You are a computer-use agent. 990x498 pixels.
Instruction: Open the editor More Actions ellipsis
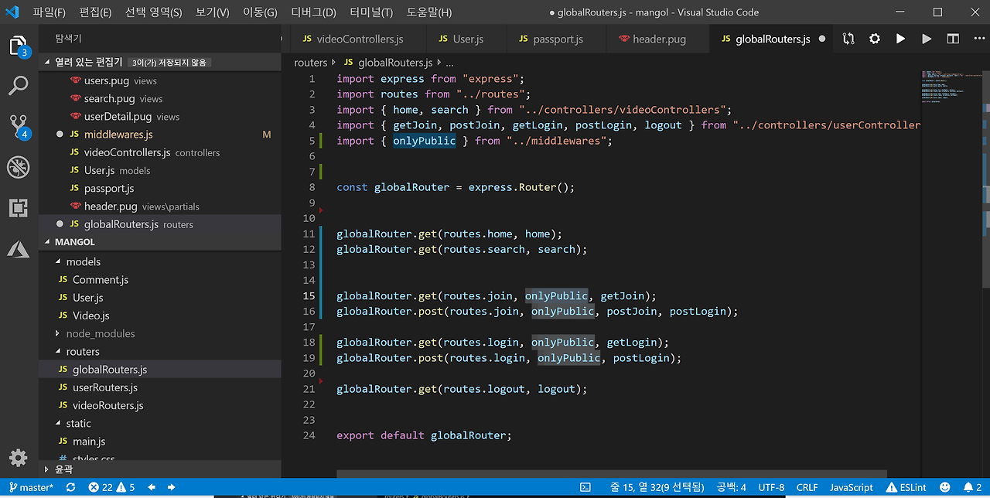(978, 39)
